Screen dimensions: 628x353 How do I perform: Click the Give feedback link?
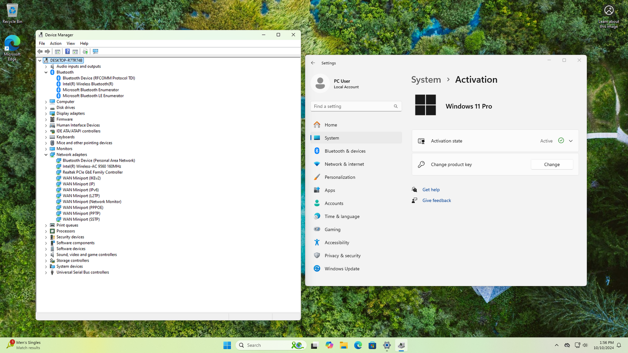436,200
